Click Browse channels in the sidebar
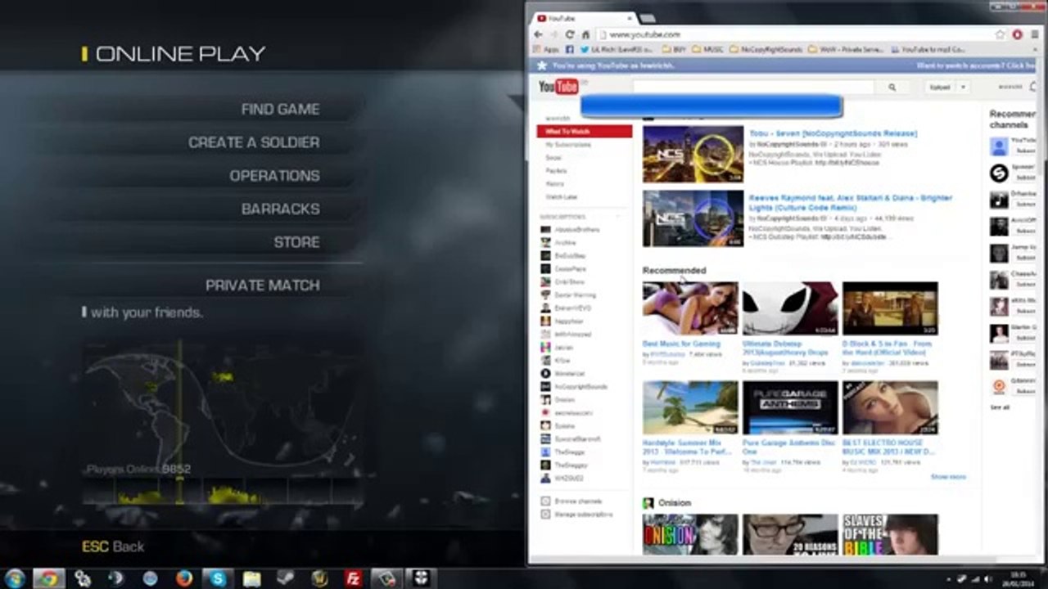1048x589 pixels. 571,501
